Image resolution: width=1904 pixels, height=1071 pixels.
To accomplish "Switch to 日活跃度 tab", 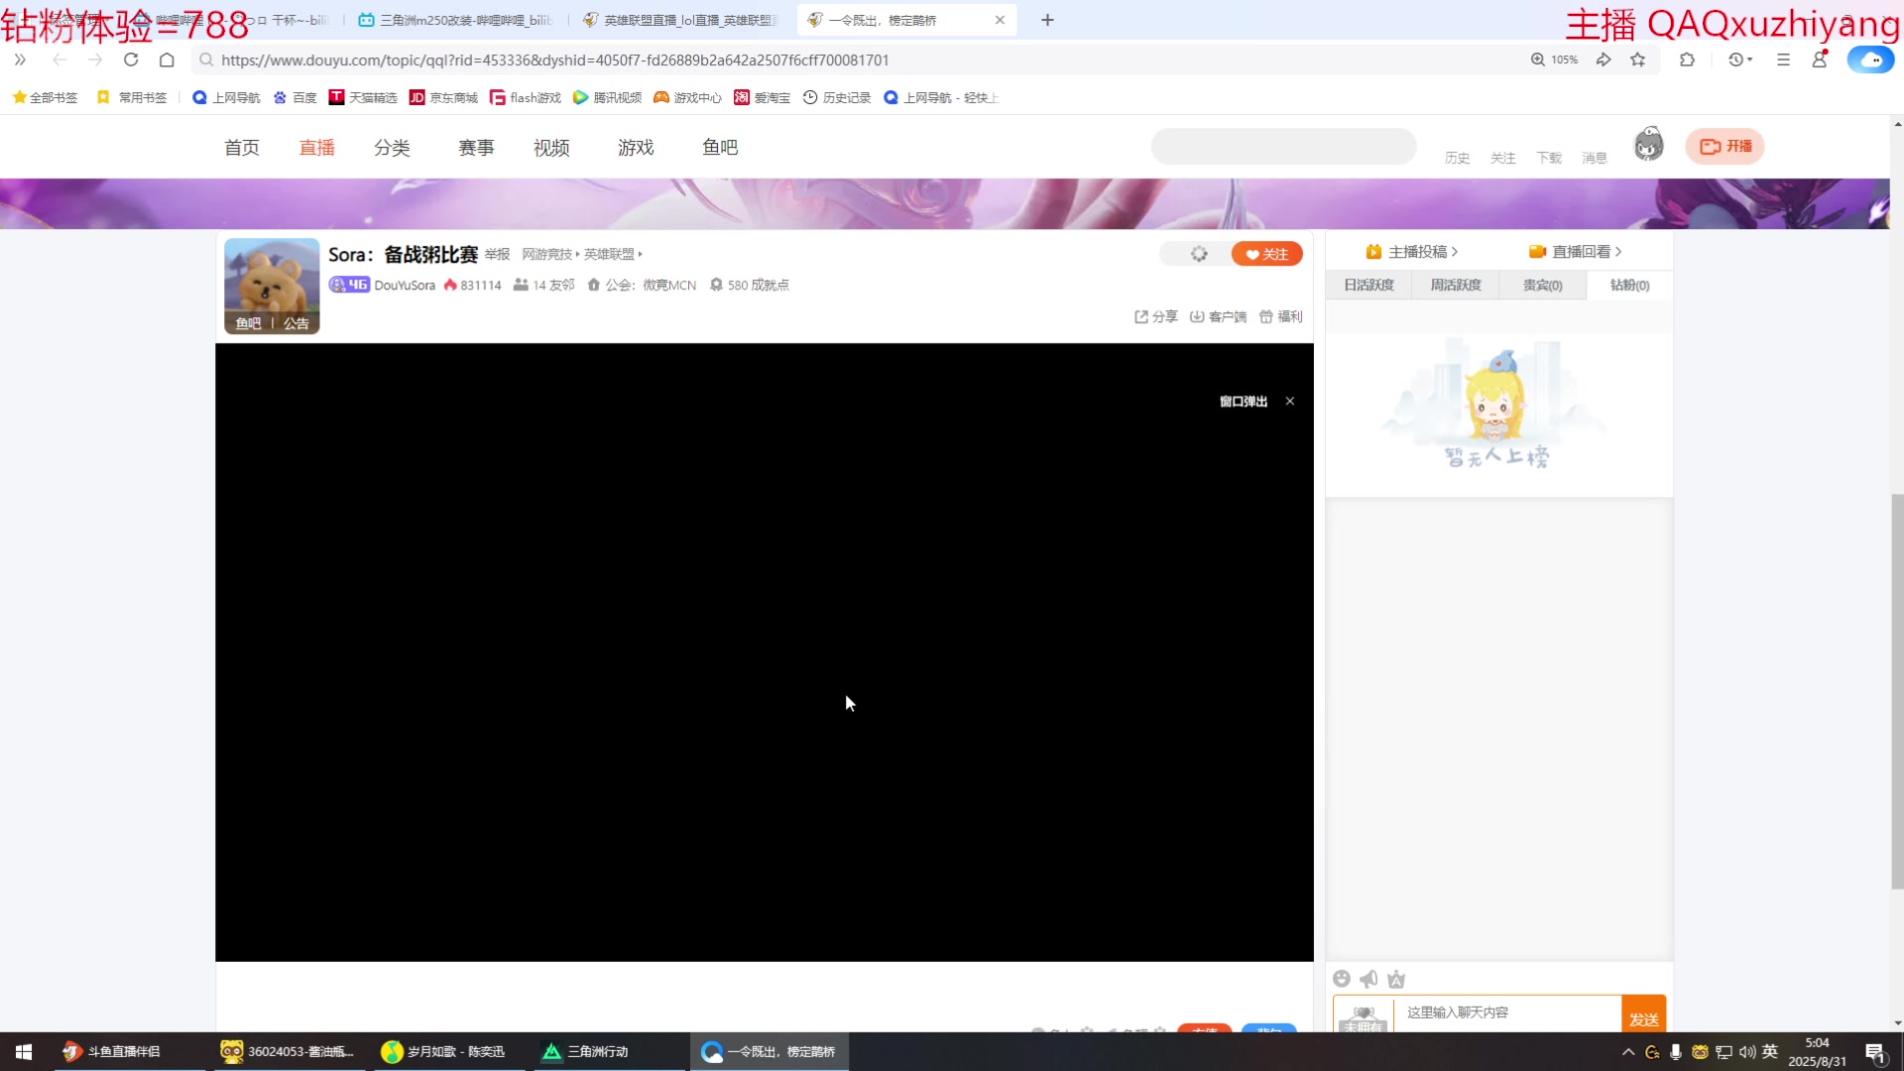I will tap(1368, 286).
